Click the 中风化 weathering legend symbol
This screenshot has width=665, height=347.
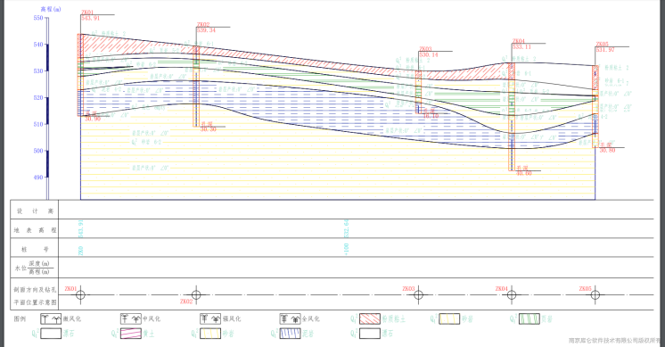click(x=131, y=318)
